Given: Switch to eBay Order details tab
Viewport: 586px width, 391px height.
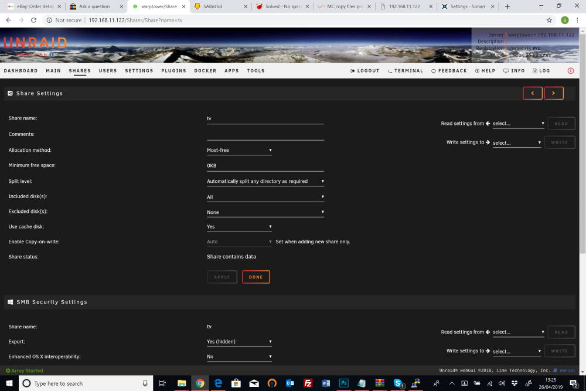Looking at the screenshot, I should pyautogui.click(x=35, y=6).
